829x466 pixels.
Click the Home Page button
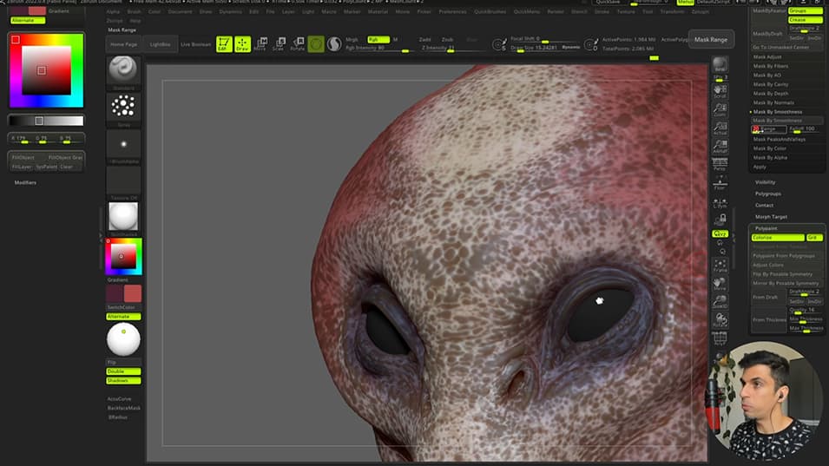124,44
